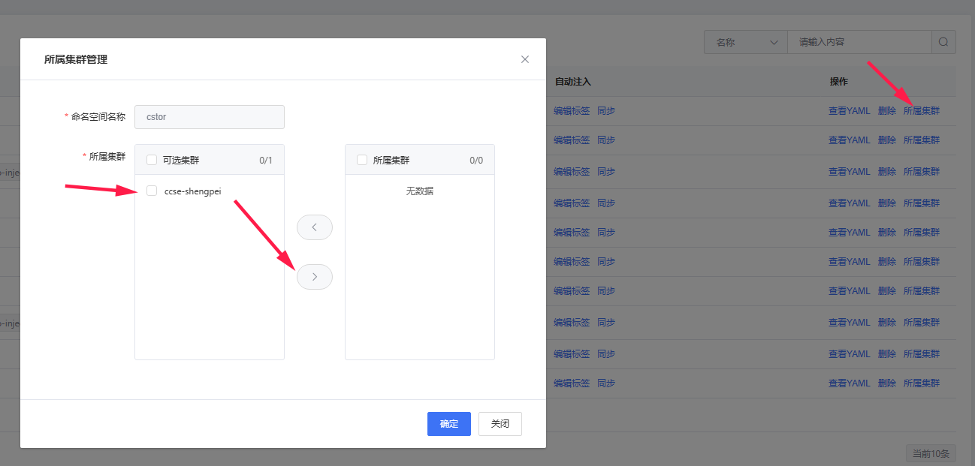
Task: Open the 名称 search-type dropdown
Action: pos(745,42)
